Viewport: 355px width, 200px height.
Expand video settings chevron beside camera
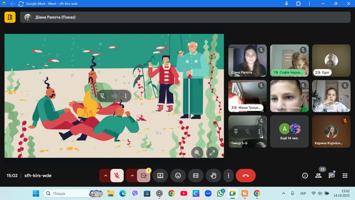tap(132, 176)
